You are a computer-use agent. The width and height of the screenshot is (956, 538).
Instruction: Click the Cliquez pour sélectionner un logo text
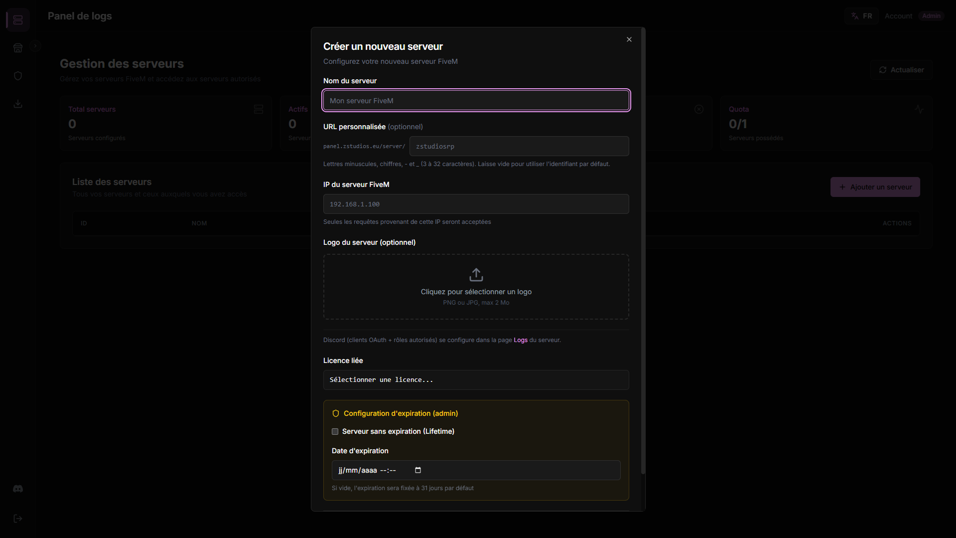pyautogui.click(x=476, y=292)
